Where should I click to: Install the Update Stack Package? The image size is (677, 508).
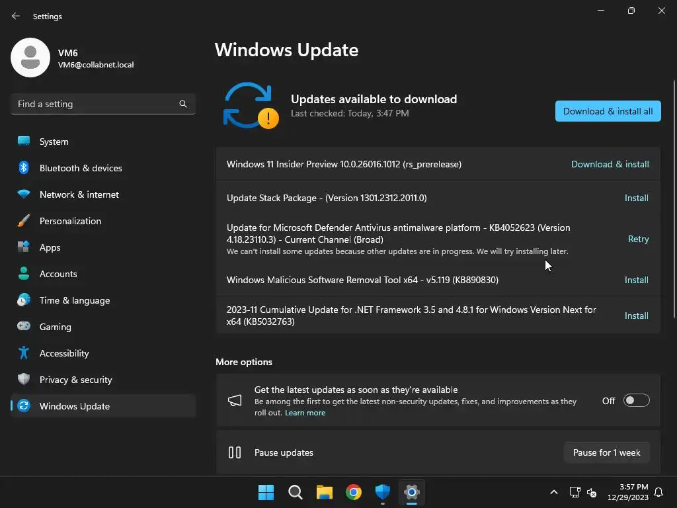click(637, 198)
